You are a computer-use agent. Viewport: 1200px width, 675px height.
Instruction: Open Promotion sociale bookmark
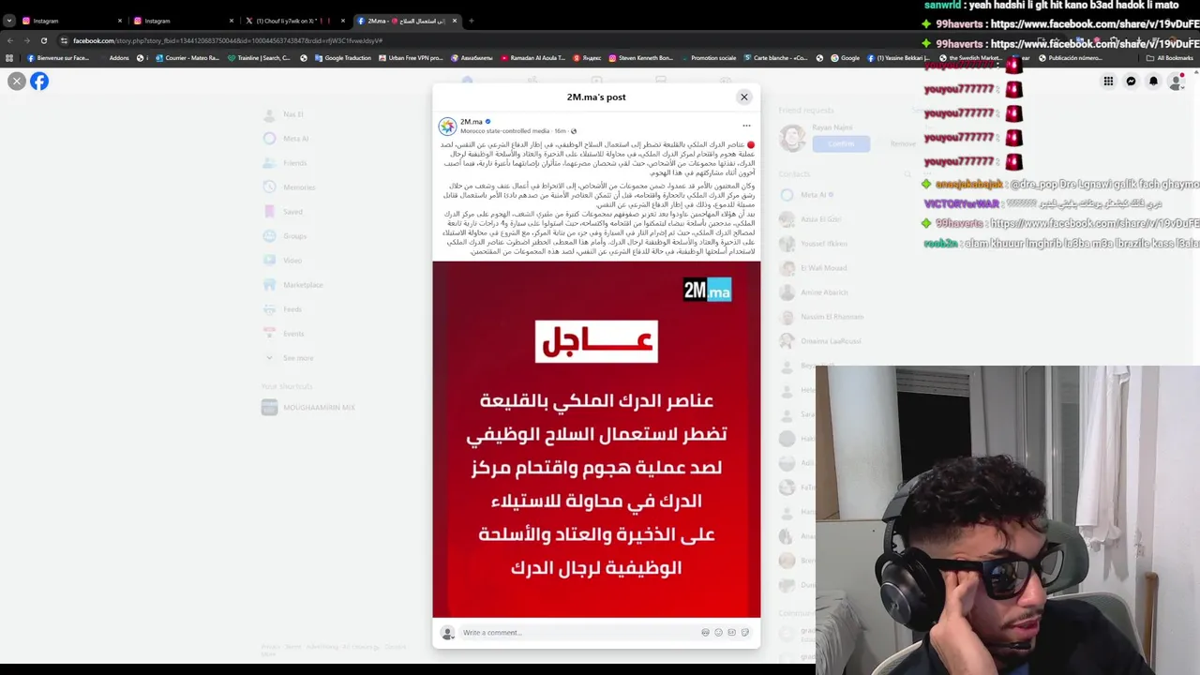[708, 58]
